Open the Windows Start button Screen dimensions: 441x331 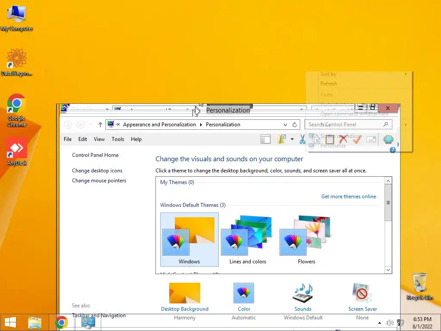pos(10,322)
